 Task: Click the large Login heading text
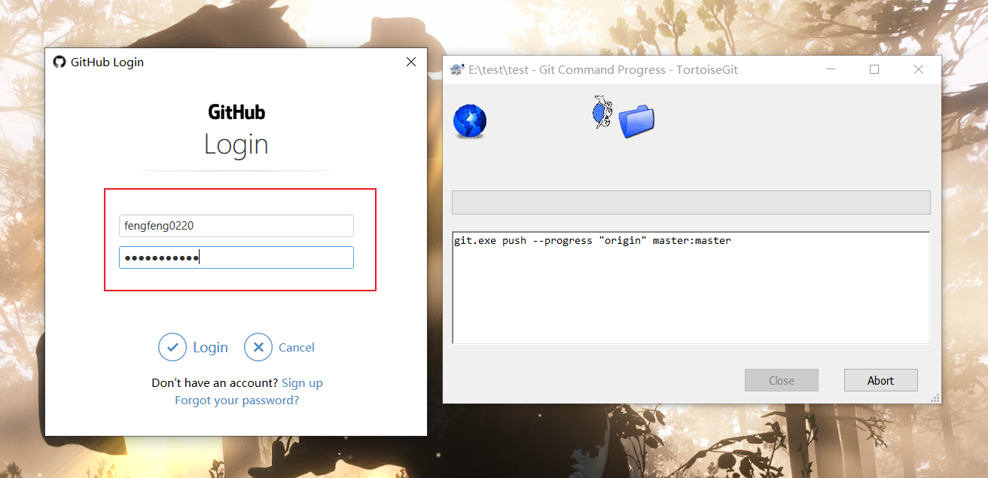[236, 145]
